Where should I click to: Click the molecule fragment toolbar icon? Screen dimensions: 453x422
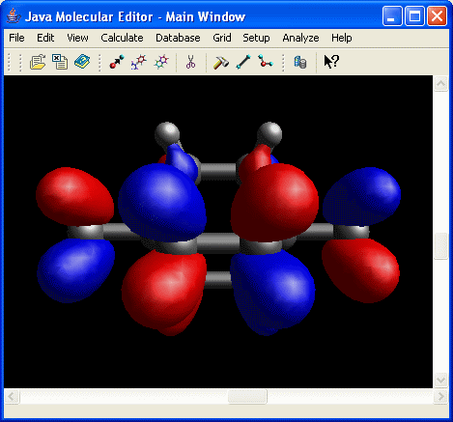coord(139,62)
